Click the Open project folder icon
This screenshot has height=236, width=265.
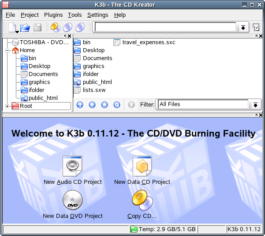tap(25, 27)
